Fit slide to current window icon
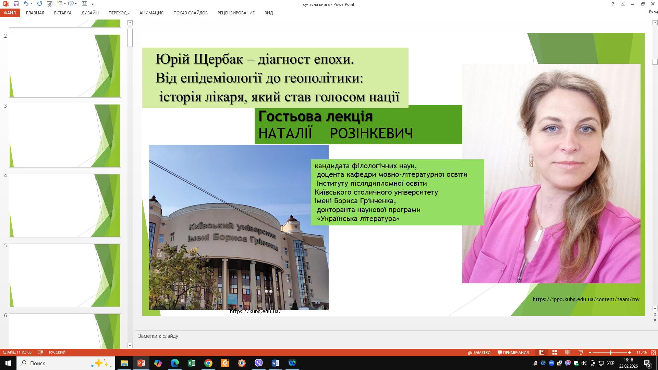Image resolution: width=658 pixels, height=370 pixels. click(x=653, y=352)
